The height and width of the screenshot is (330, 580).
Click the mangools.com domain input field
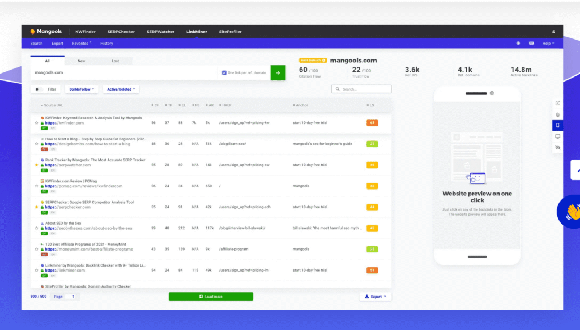(124, 73)
